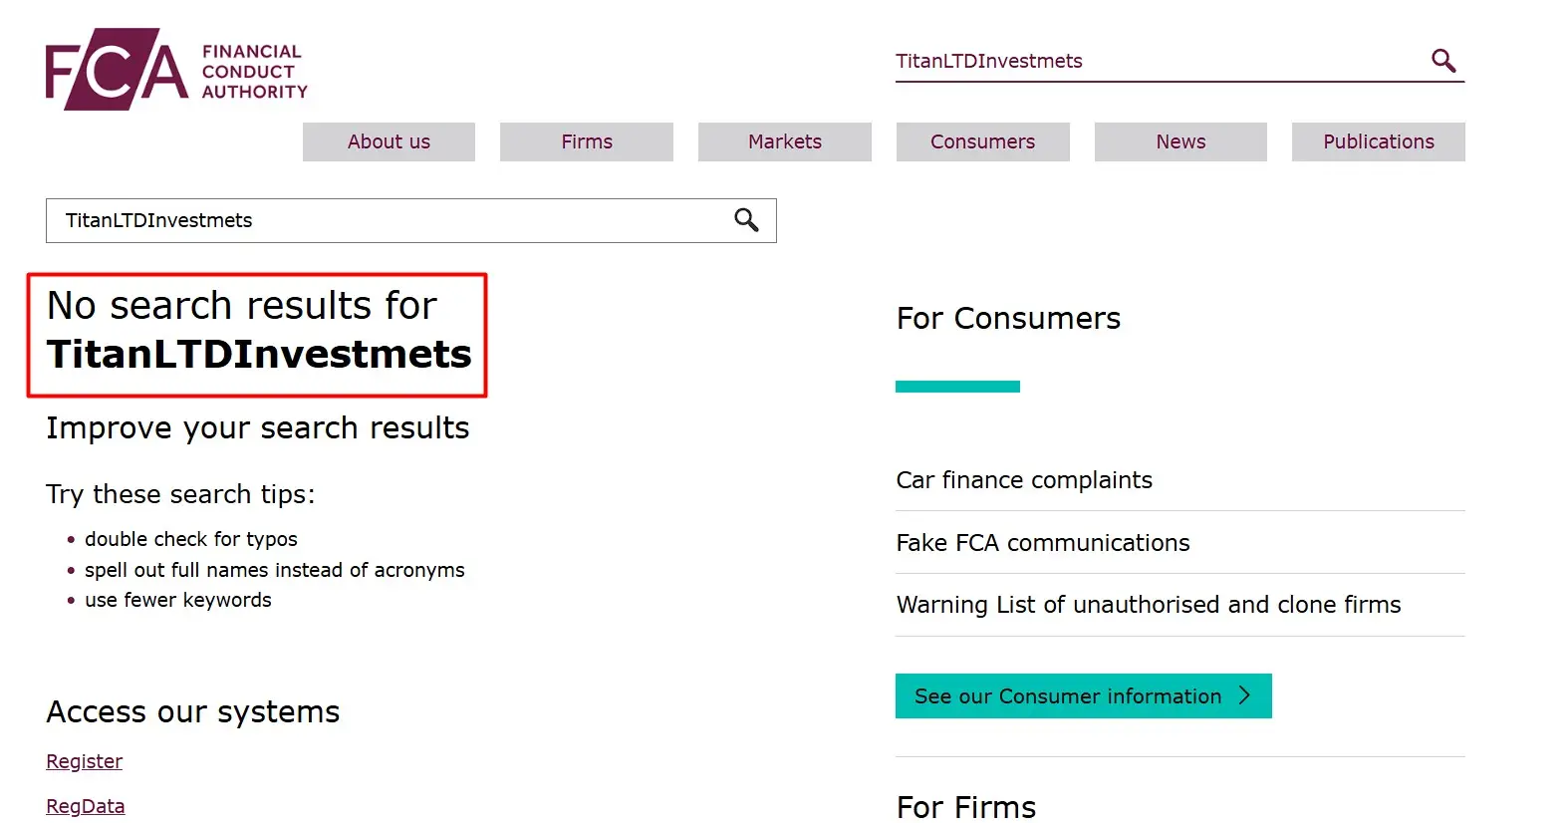The height and width of the screenshot is (823, 1568).
Task: Open the Consumers menu
Action: point(983,141)
